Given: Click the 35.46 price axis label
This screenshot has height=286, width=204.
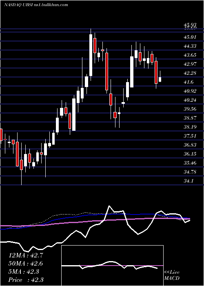Looking at the screenshot, I should pyautogui.click(x=190, y=163).
